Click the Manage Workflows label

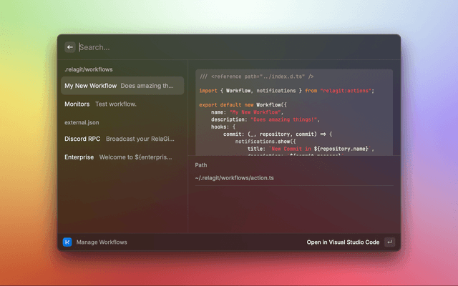click(102, 242)
